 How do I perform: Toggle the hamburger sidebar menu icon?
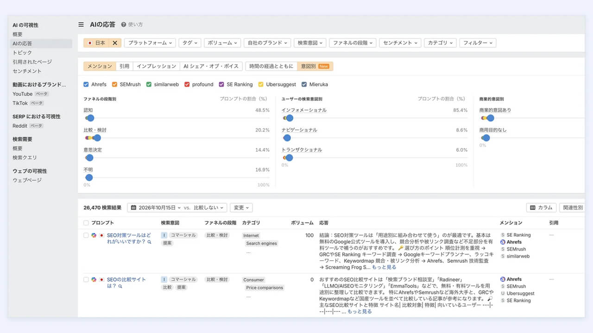(x=81, y=25)
